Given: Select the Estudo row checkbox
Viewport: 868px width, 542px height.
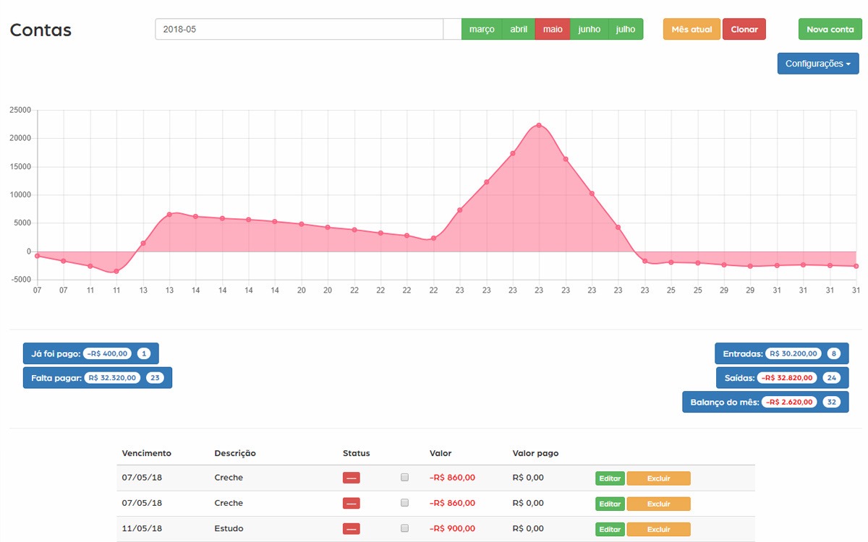Looking at the screenshot, I should click(x=404, y=528).
